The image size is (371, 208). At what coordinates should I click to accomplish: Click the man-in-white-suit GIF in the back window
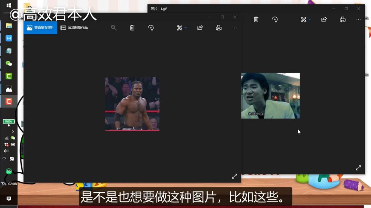coord(270,96)
